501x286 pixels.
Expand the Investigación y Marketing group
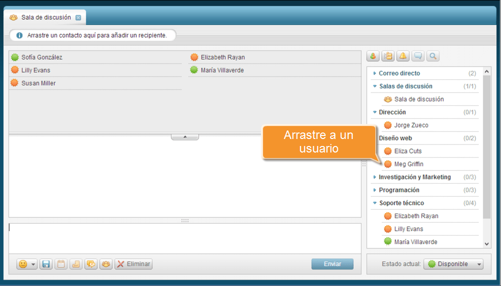374,177
